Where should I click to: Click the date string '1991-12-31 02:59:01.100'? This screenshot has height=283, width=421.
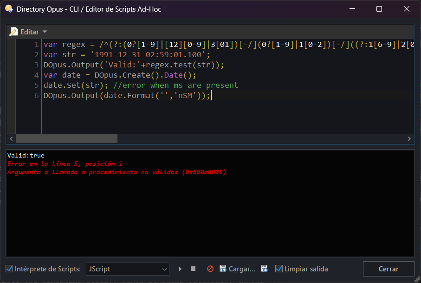click(x=148, y=54)
